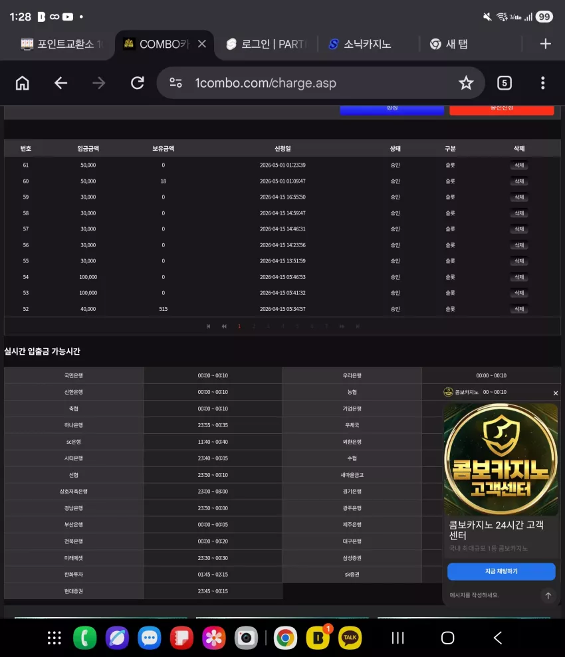Select page 1 in pagination
Screen dimensions: 565x657
pos(239,326)
